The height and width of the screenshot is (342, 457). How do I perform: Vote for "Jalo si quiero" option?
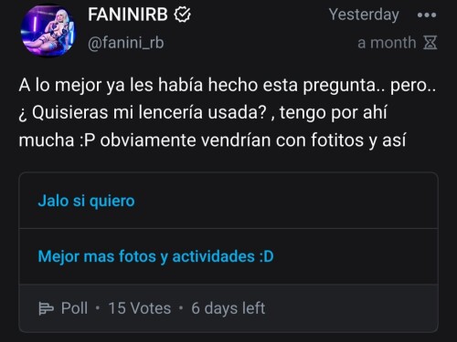(x=228, y=201)
